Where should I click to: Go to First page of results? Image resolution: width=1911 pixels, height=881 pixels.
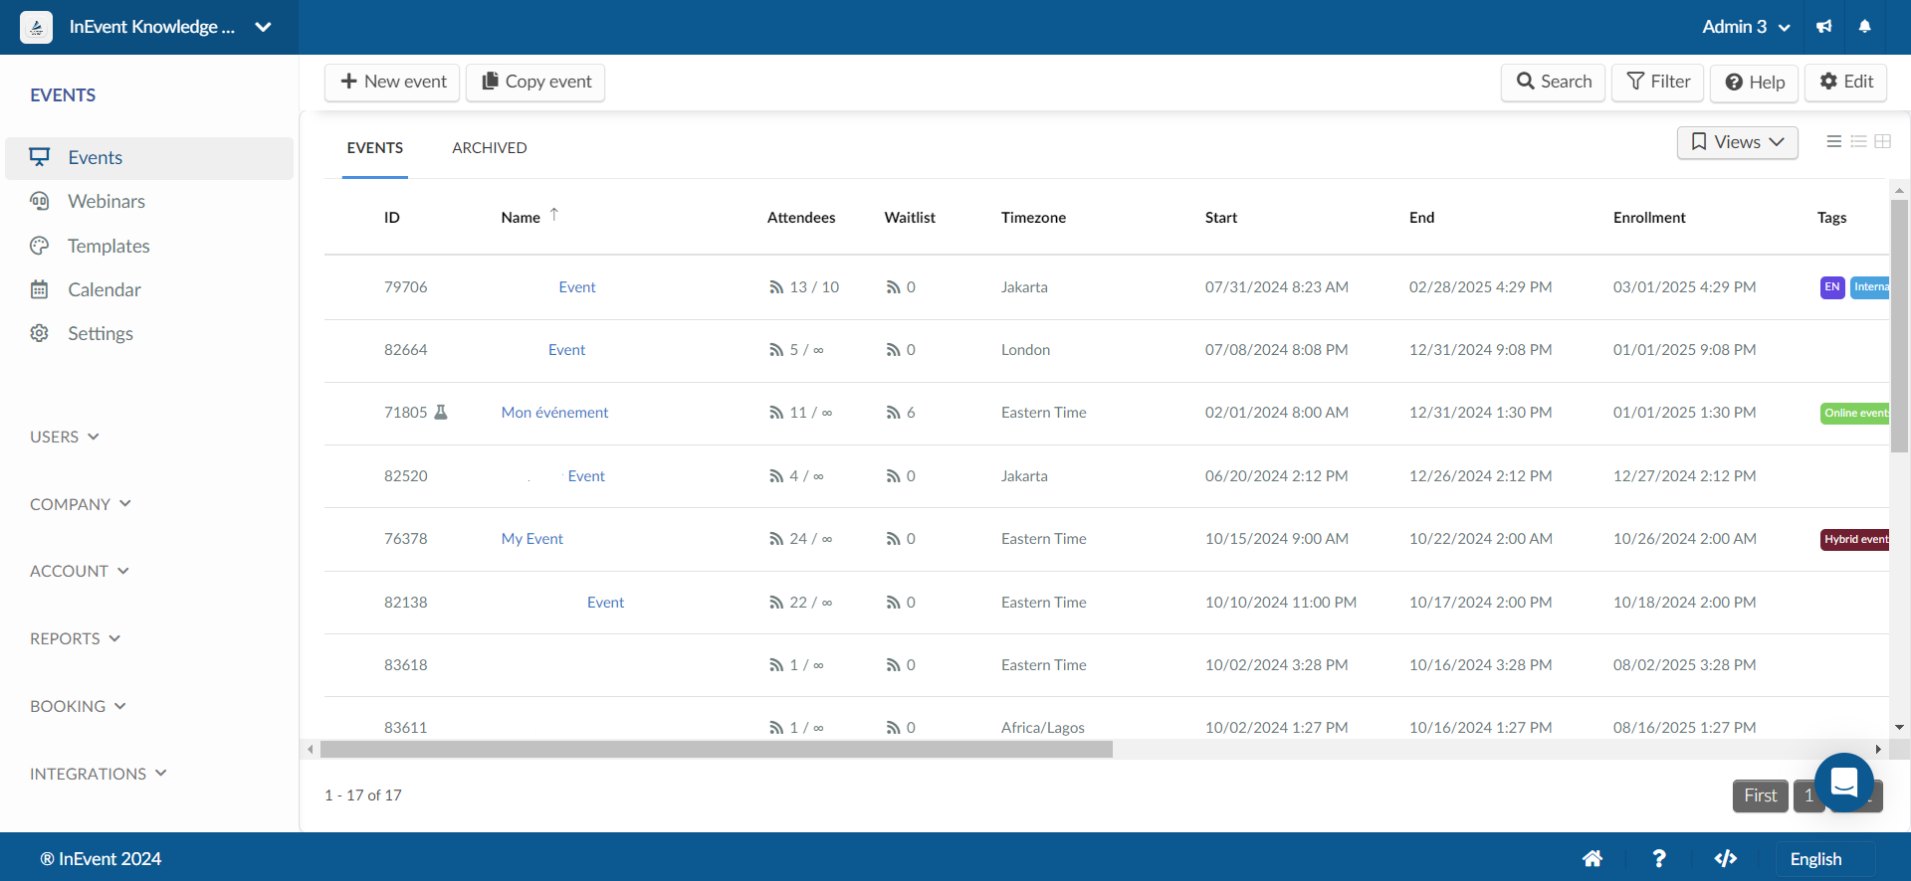(x=1760, y=795)
